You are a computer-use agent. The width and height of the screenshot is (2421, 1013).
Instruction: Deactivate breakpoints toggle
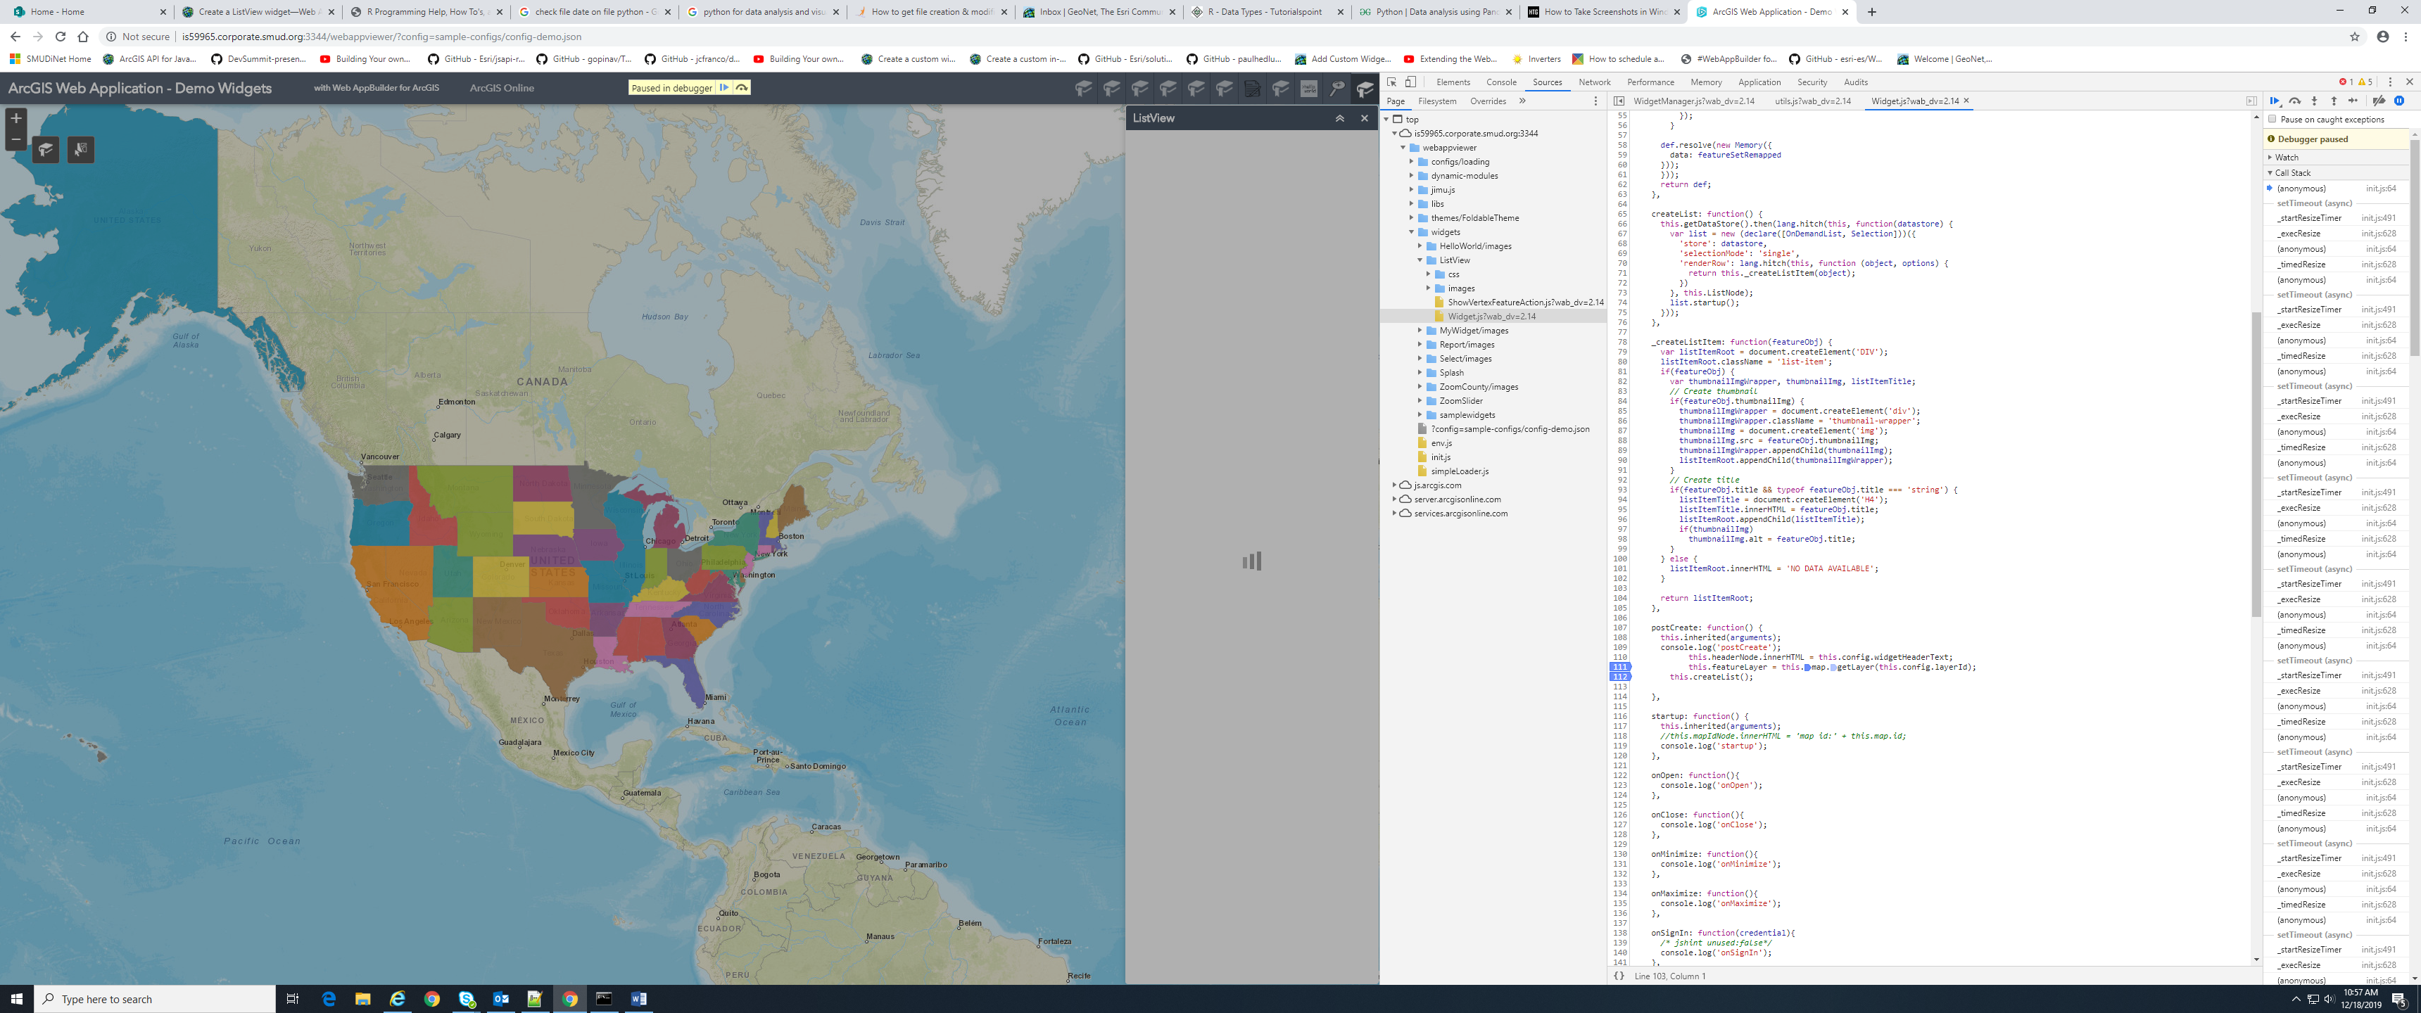[2379, 101]
